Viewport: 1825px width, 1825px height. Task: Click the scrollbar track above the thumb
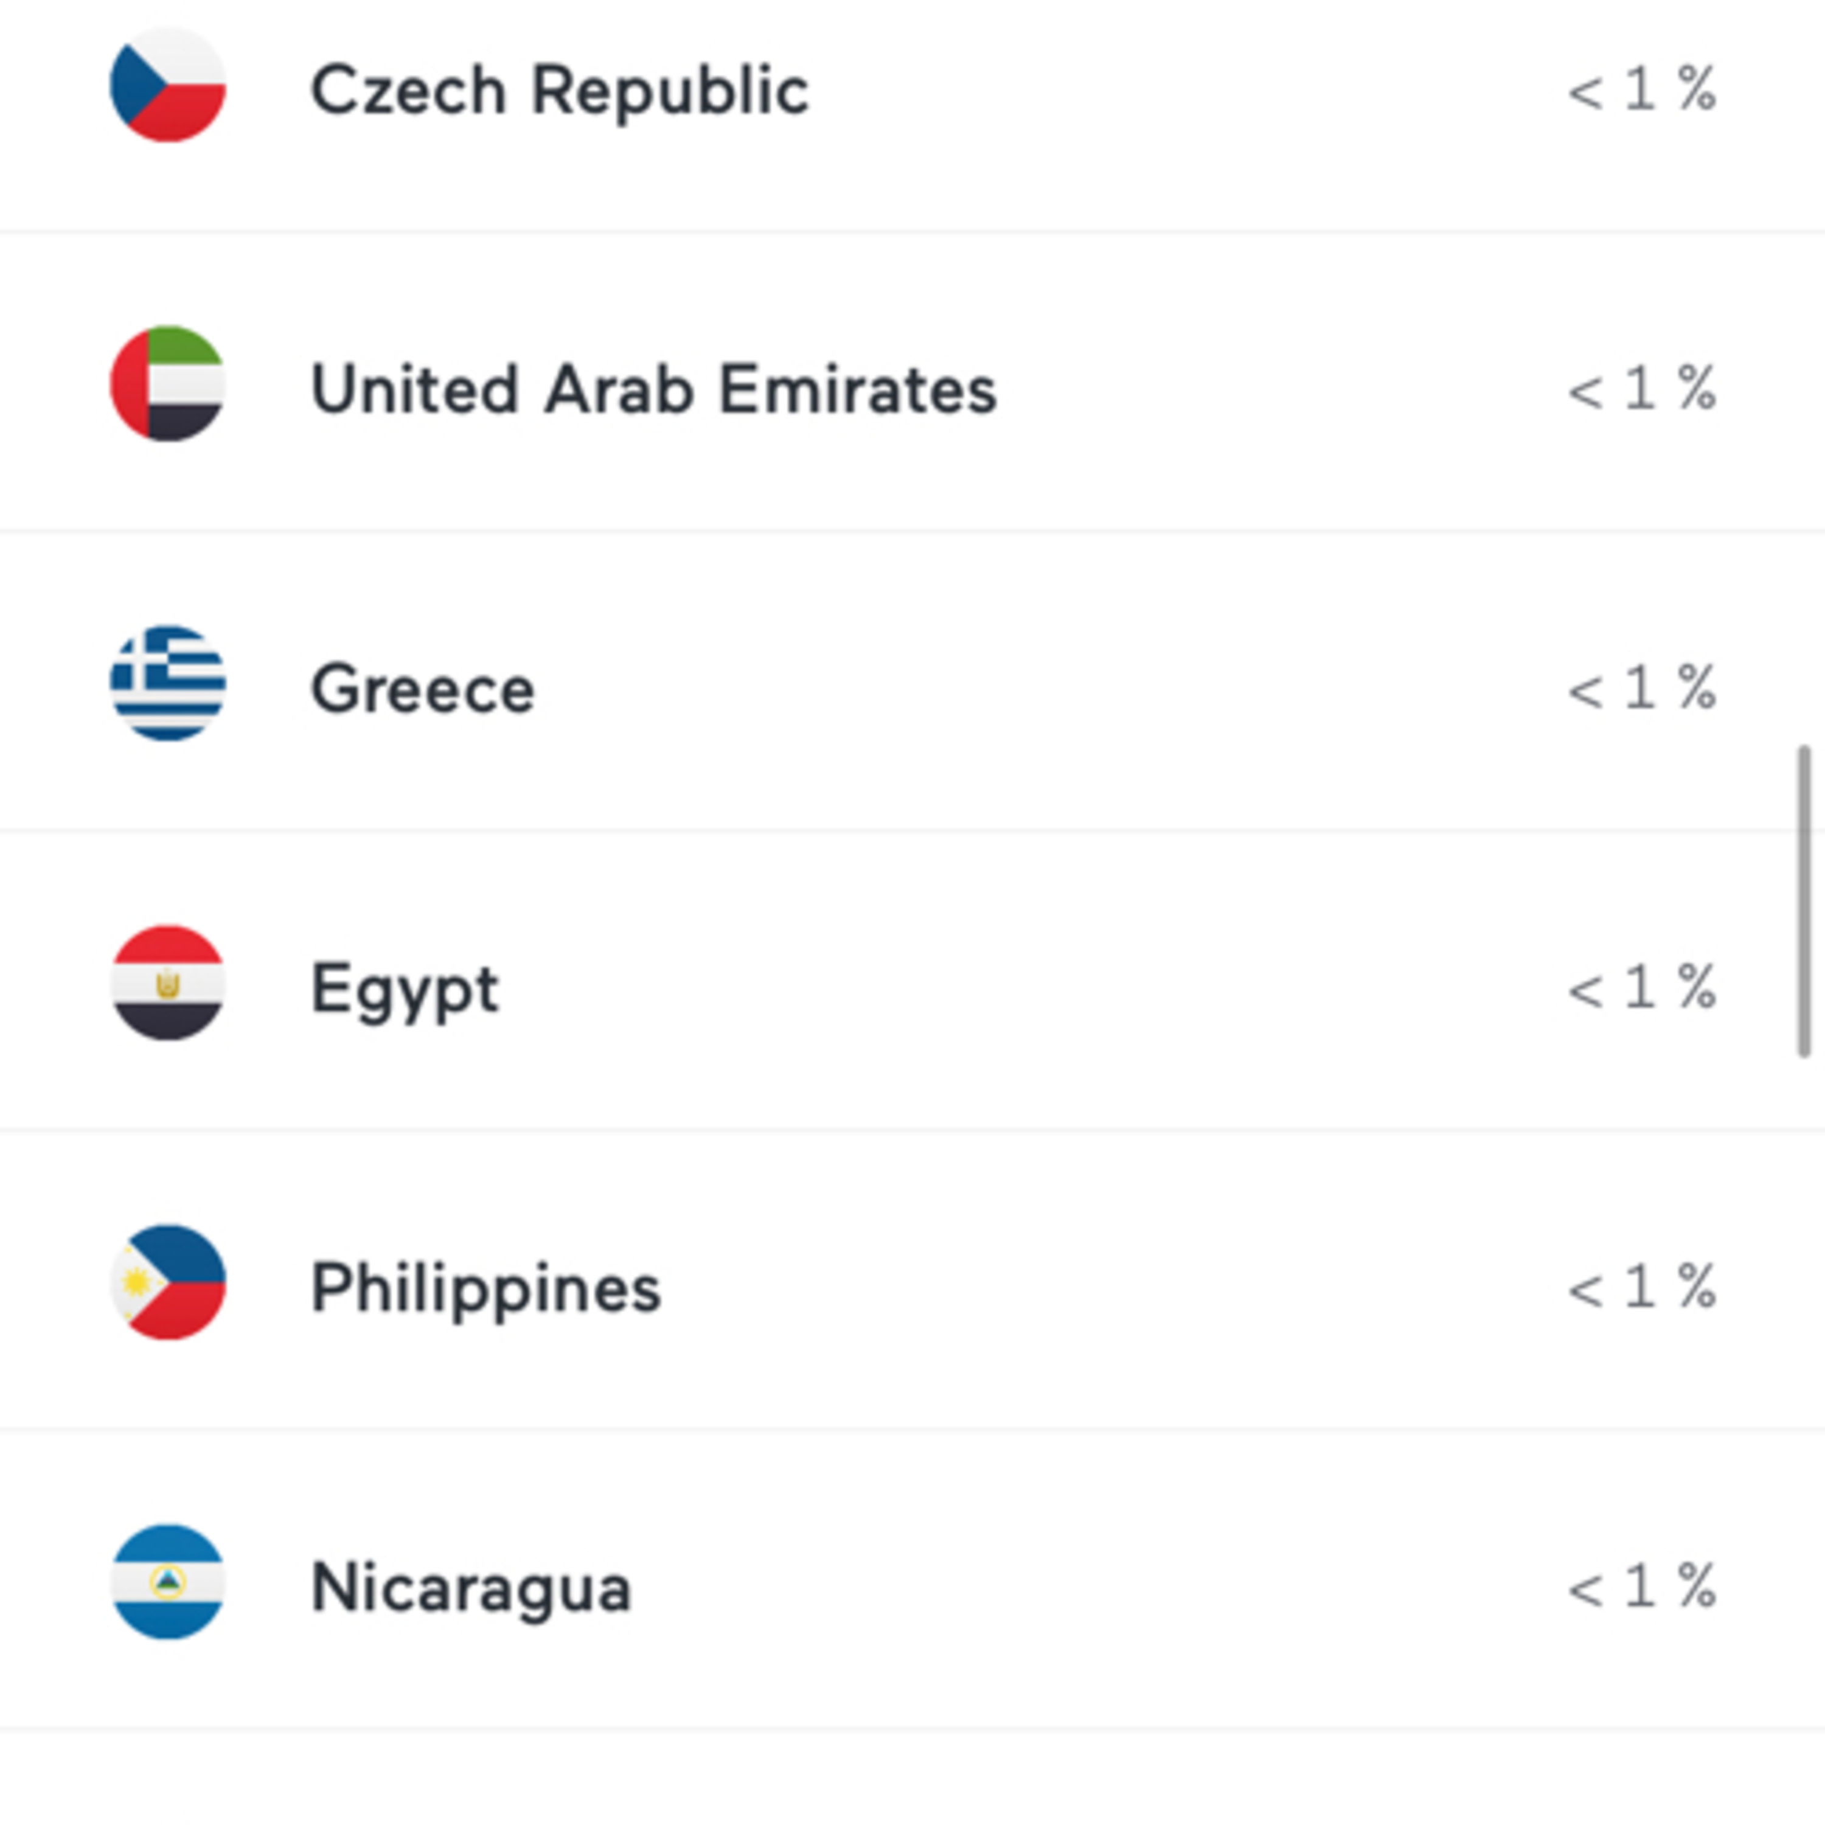(1804, 378)
